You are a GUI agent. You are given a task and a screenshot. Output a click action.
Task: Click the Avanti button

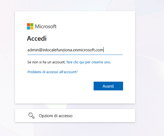click(x=108, y=86)
